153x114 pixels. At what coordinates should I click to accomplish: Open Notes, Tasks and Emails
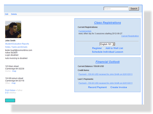point(16,47)
